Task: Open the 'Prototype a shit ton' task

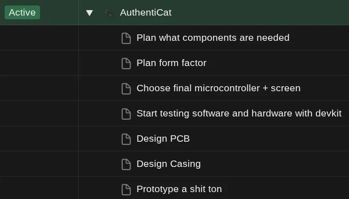Action: (x=179, y=189)
